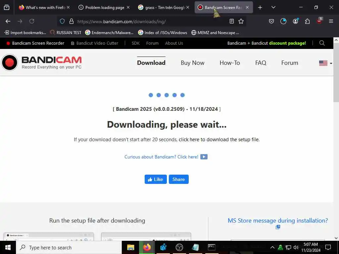
Task: Open the notification center icon
Action: coord(328,247)
